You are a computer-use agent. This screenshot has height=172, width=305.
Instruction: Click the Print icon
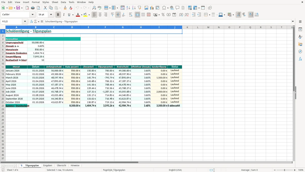[33, 8]
